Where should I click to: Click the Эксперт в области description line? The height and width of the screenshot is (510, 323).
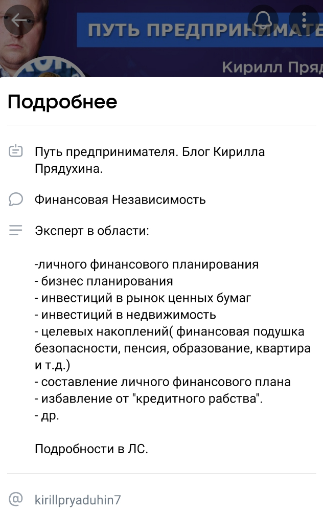(92, 231)
